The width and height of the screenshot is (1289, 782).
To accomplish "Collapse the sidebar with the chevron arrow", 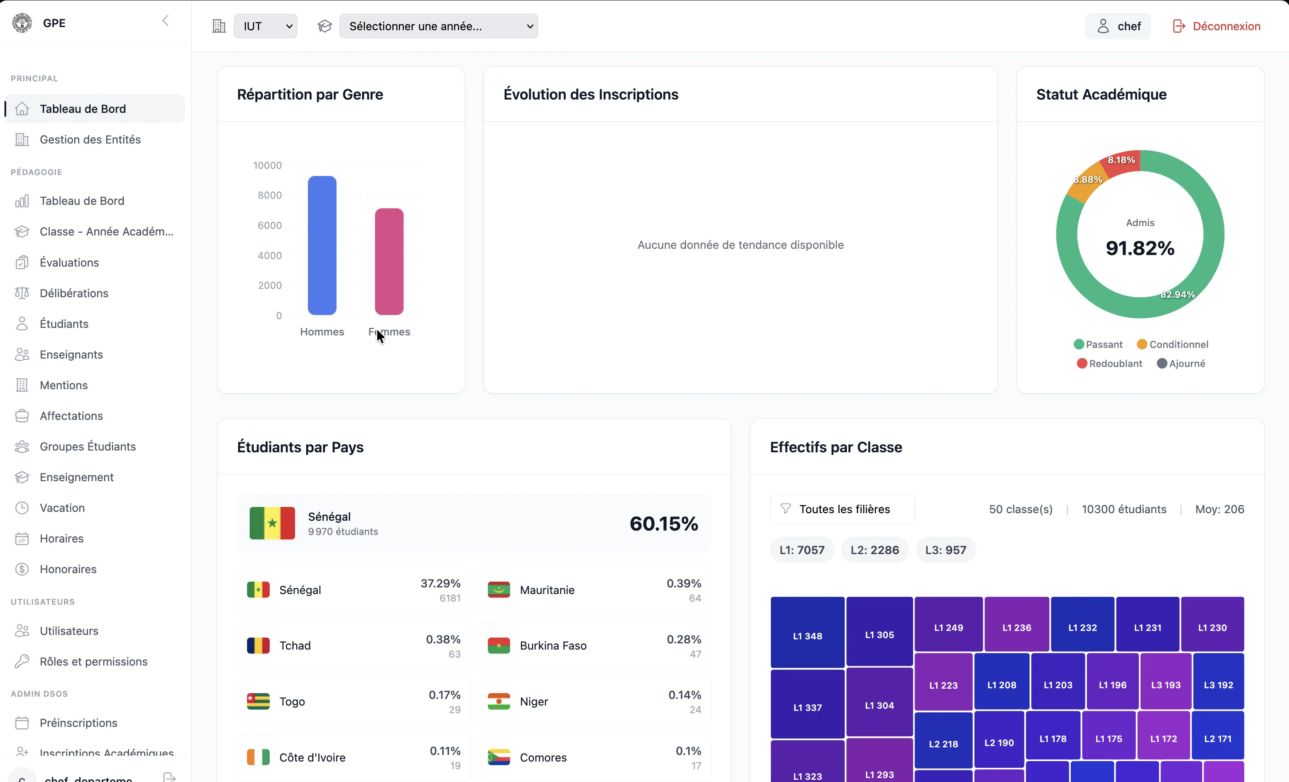I will coord(165,21).
